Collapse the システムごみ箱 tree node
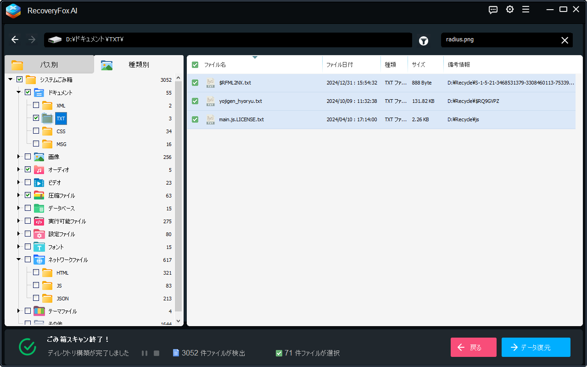Screen dimensions: 587x367 click(11, 79)
